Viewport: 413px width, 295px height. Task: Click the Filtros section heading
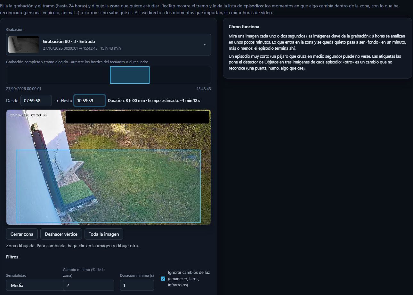(12, 257)
